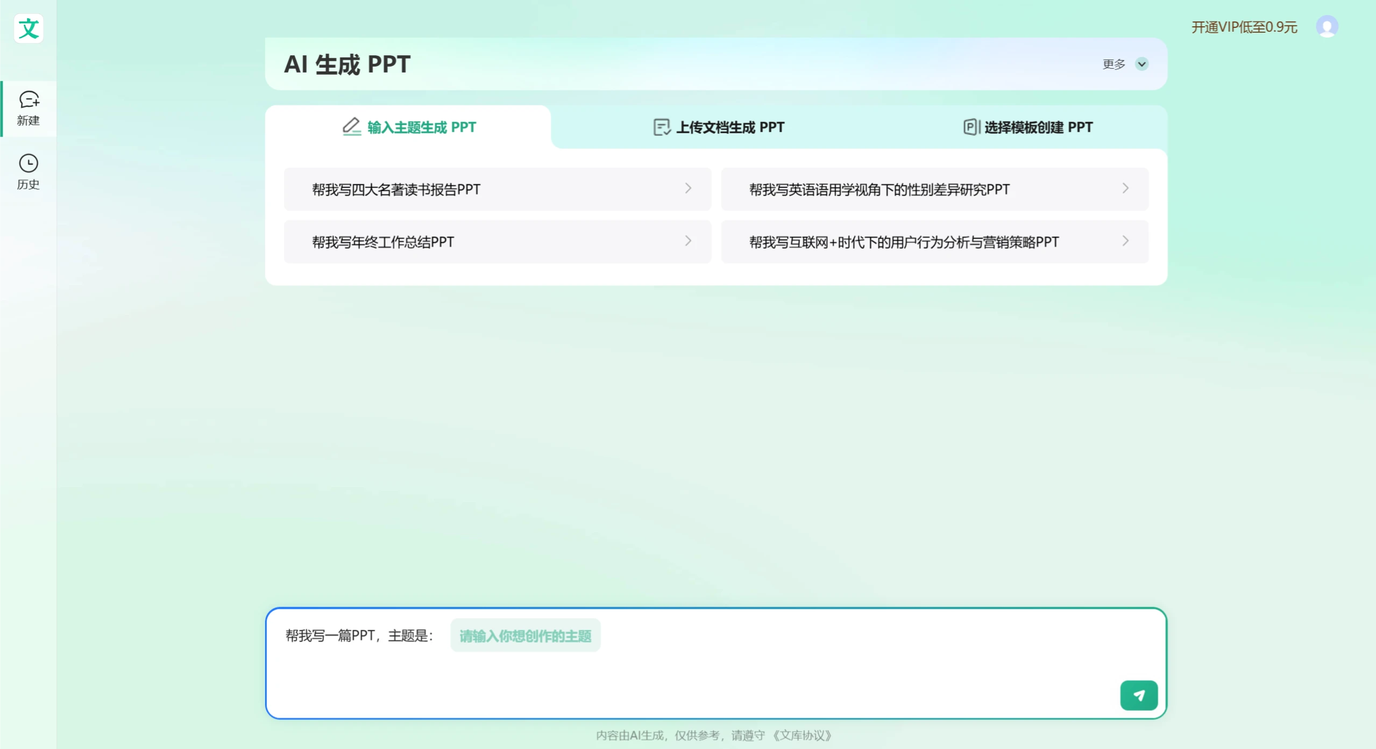Viewport: 1376px width, 749px height.
Task: Select 帮我写年终工作总结PPT suggestion
Action: (x=498, y=242)
